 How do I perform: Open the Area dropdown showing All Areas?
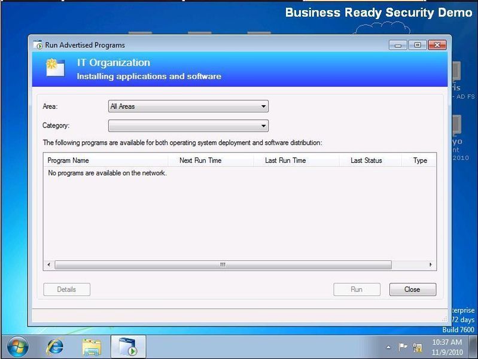pyautogui.click(x=188, y=106)
